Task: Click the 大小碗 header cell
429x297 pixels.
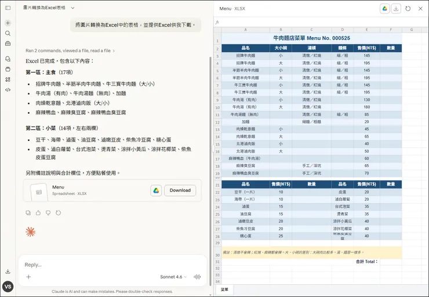Action: [x=281, y=48]
